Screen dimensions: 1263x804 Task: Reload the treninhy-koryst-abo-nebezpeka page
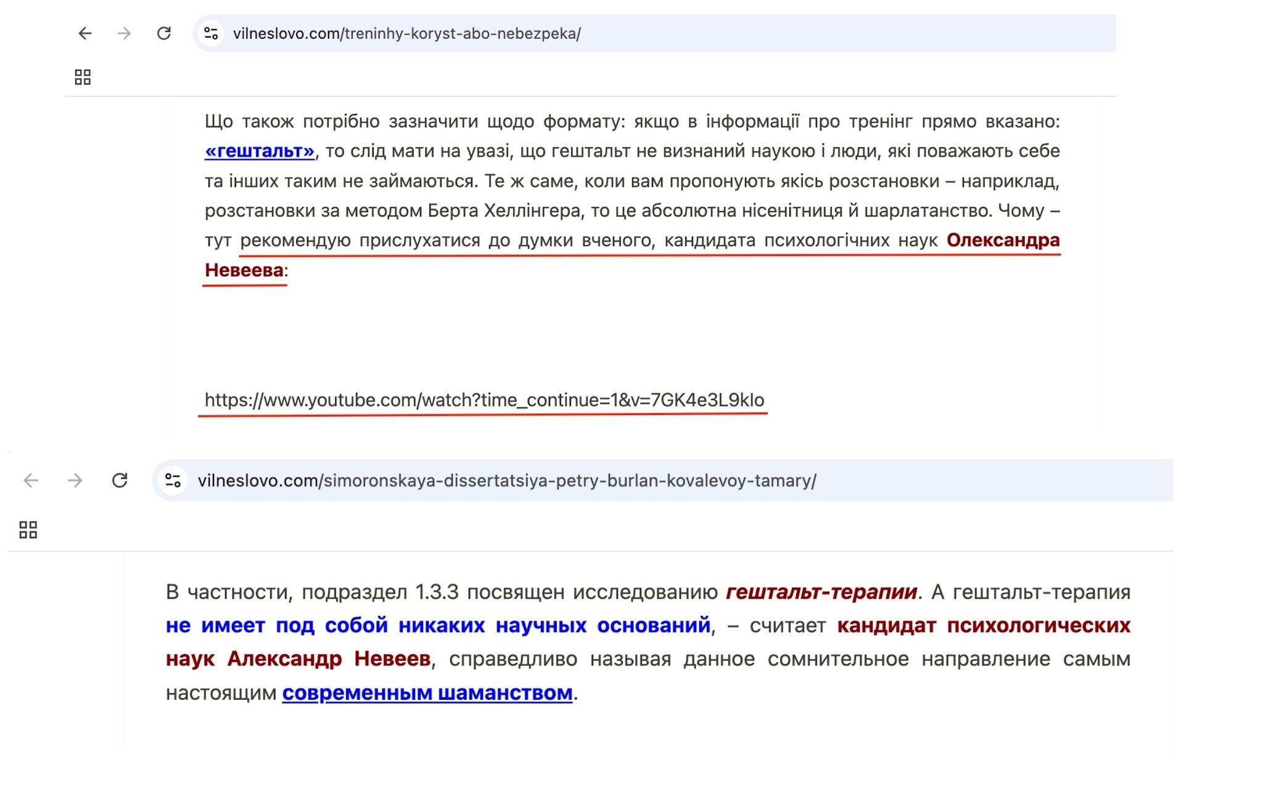pos(163,33)
